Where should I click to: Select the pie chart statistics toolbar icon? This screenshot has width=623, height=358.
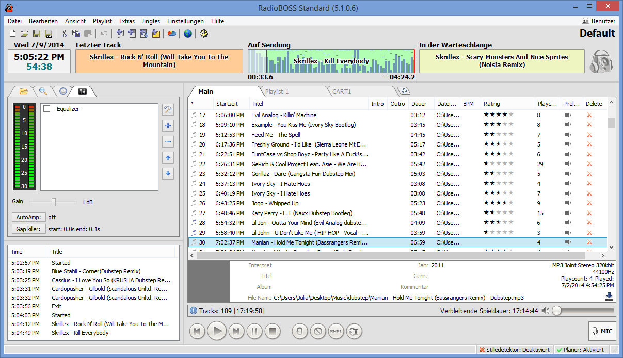pos(172,33)
